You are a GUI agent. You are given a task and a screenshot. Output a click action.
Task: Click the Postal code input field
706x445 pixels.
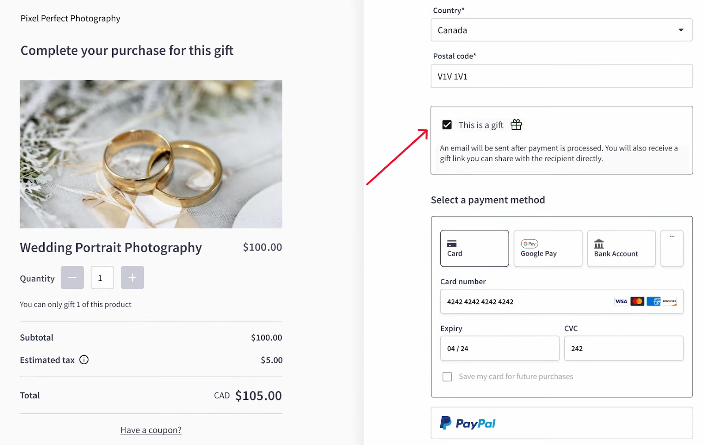pyautogui.click(x=561, y=76)
